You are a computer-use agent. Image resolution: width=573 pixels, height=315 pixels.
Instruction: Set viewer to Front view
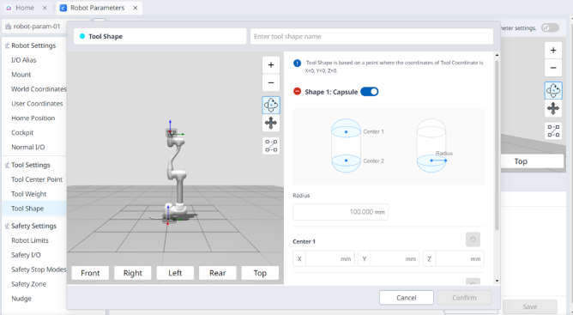(x=90, y=273)
